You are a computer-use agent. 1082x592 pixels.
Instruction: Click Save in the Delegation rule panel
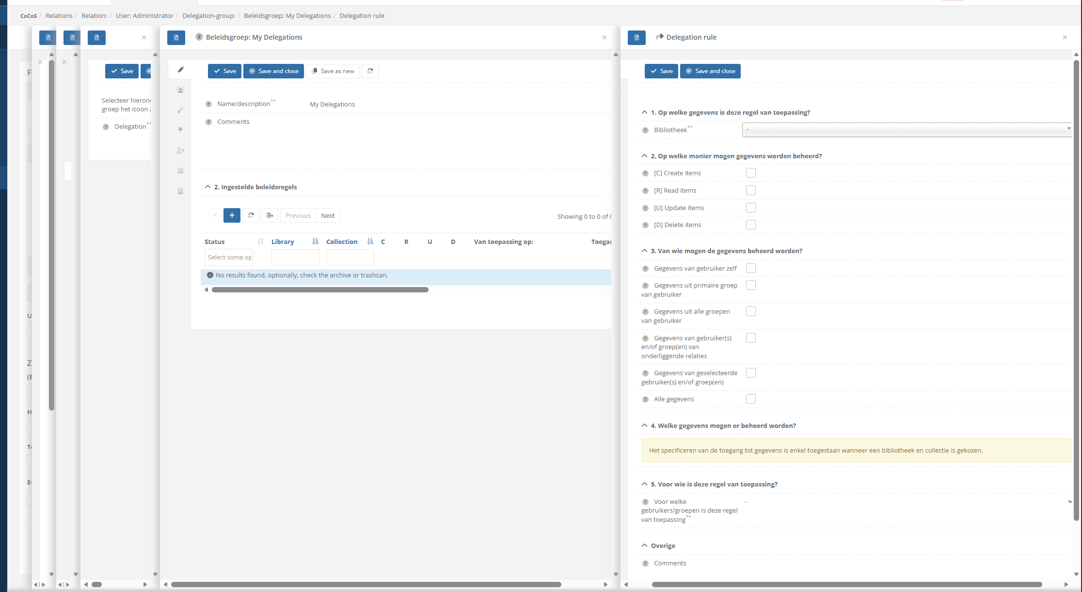(x=661, y=71)
